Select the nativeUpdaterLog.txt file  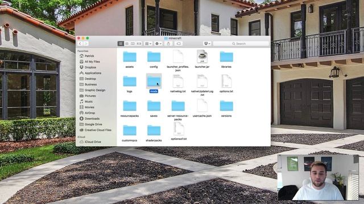[202, 81]
